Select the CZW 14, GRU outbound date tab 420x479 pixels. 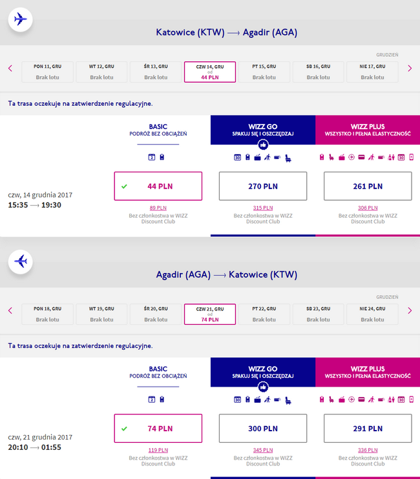point(210,72)
